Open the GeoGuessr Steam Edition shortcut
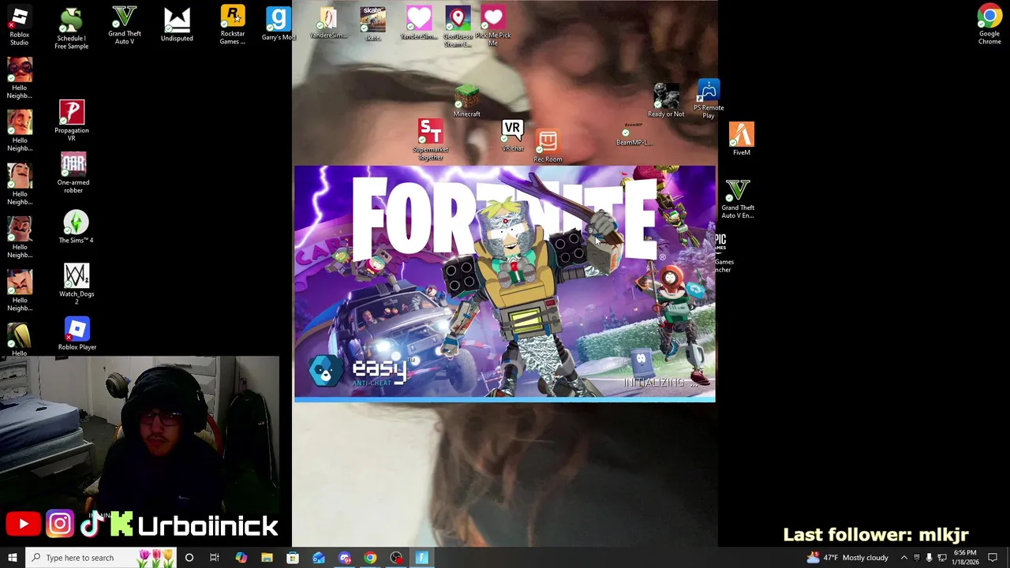The width and height of the screenshot is (1010, 568). pos(458,26)
